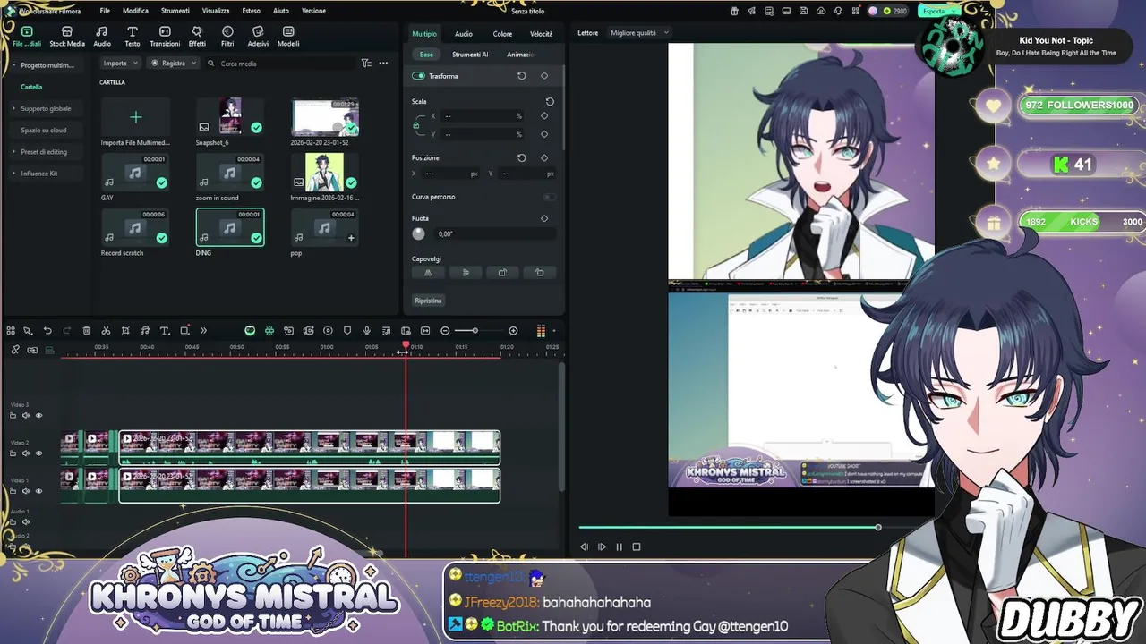The height and width of the screenshot is (644, 1146).
Task: Open the Transizioni panel
Action: [x=165, y=37]
